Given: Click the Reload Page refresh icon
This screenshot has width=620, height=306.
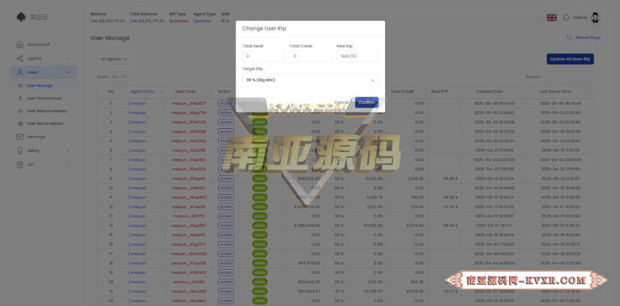Looking at the screenshot, I should (569, 37).
